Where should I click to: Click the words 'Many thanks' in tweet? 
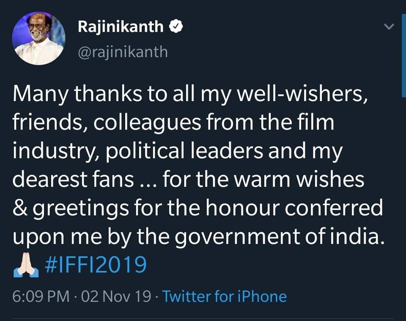pos(77,94)
